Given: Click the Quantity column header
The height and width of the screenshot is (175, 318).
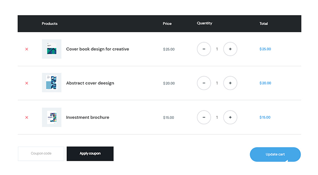Looking at the screenshot, I should click(x=204, y=23).
